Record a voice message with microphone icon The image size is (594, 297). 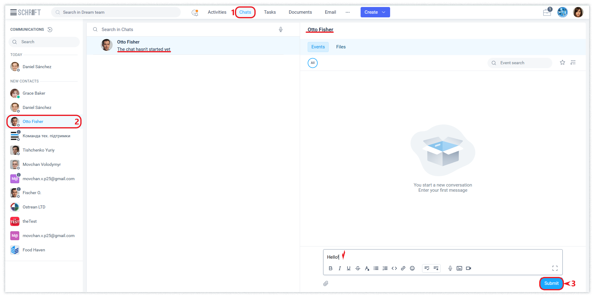pyautogui.click(x=450, y=268)
